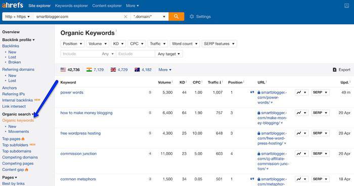Click the Ahrefs logo

(13, 5)
